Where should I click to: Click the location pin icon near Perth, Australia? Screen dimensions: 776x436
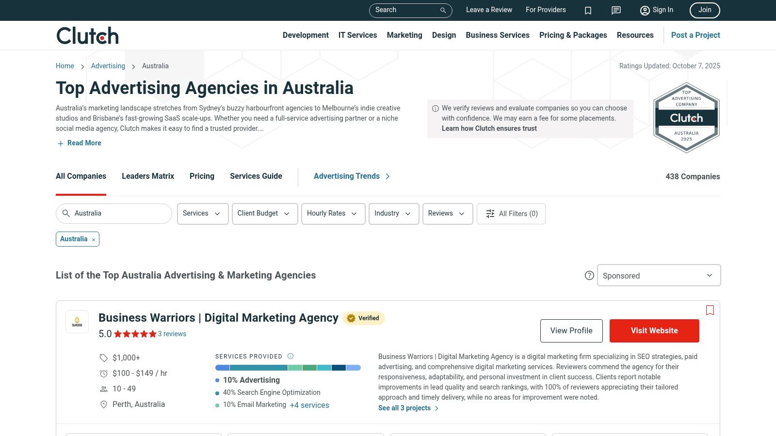pyautogui.click(x=103, y=404)
